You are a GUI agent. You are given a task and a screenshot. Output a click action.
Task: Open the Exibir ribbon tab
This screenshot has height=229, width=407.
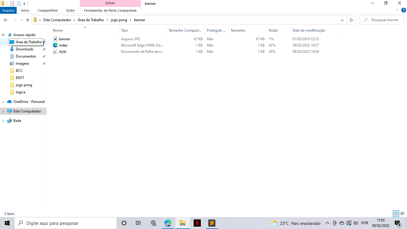[71, 10]
